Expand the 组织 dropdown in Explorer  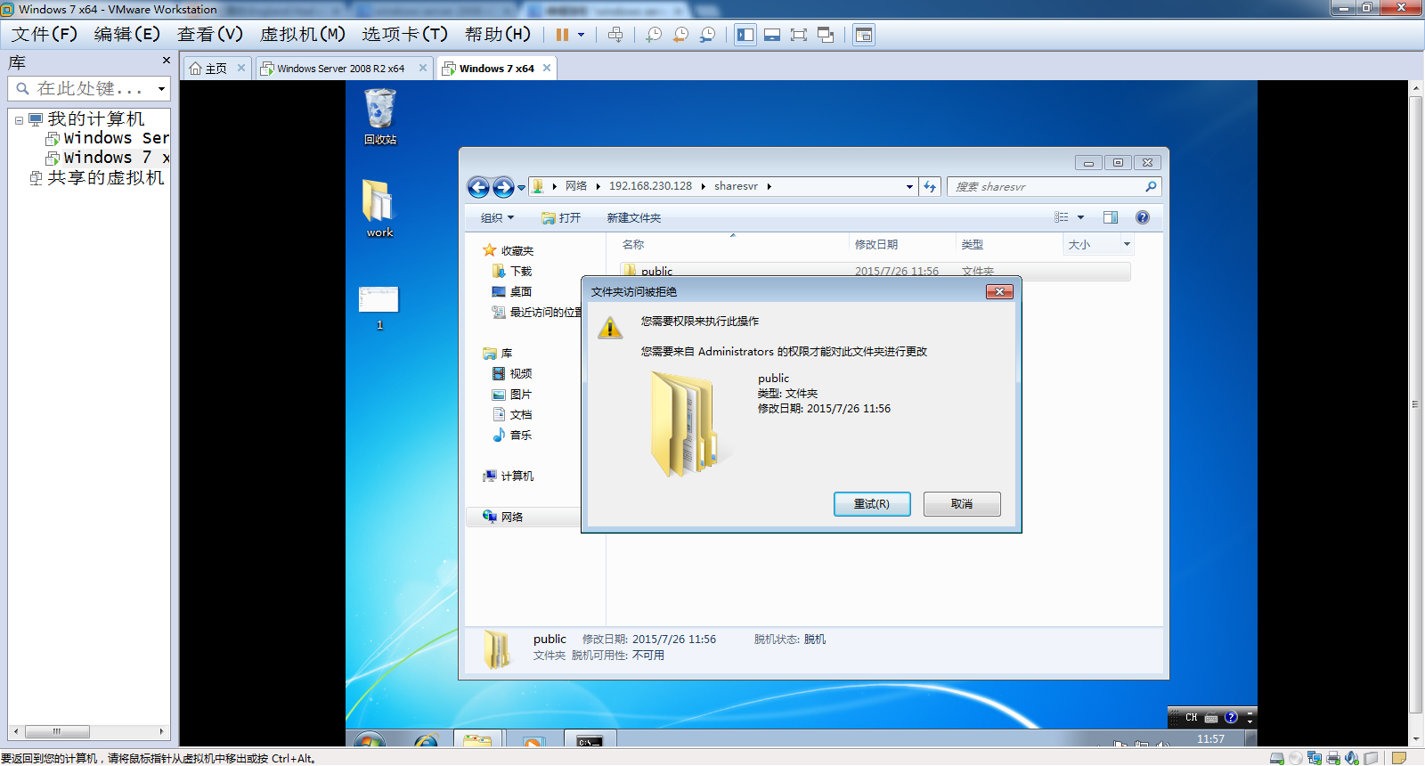(497, 217)
